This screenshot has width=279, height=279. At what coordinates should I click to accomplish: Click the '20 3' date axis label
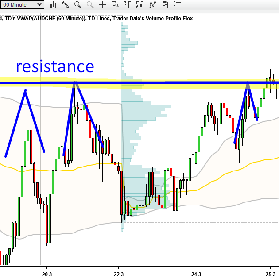47,275
